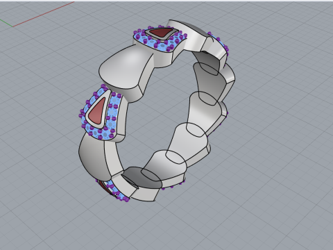Select the large red triangular gem on ring's left

(x=97, y=112)
